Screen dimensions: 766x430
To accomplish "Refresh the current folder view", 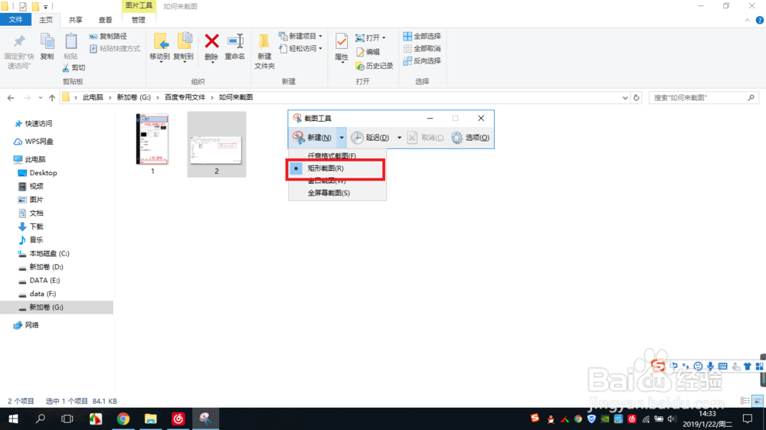I will coord(636,98).
